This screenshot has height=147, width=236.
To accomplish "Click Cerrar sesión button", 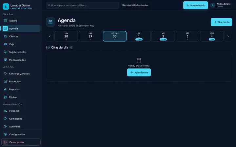I will (21, 142).
